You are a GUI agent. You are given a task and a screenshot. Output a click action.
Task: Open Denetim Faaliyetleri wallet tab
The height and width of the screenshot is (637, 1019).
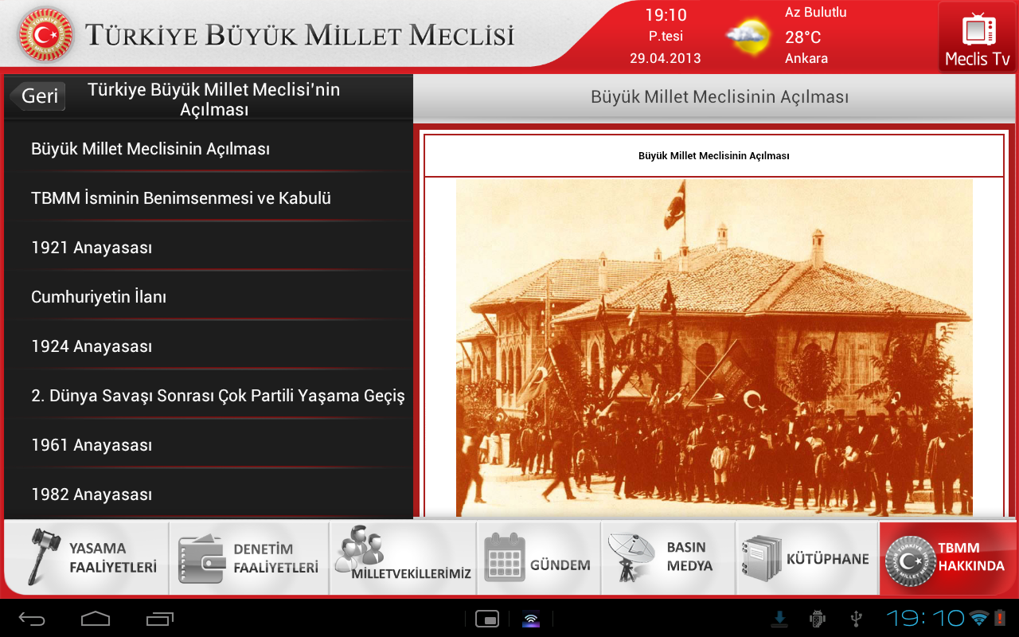pos(248,558)
